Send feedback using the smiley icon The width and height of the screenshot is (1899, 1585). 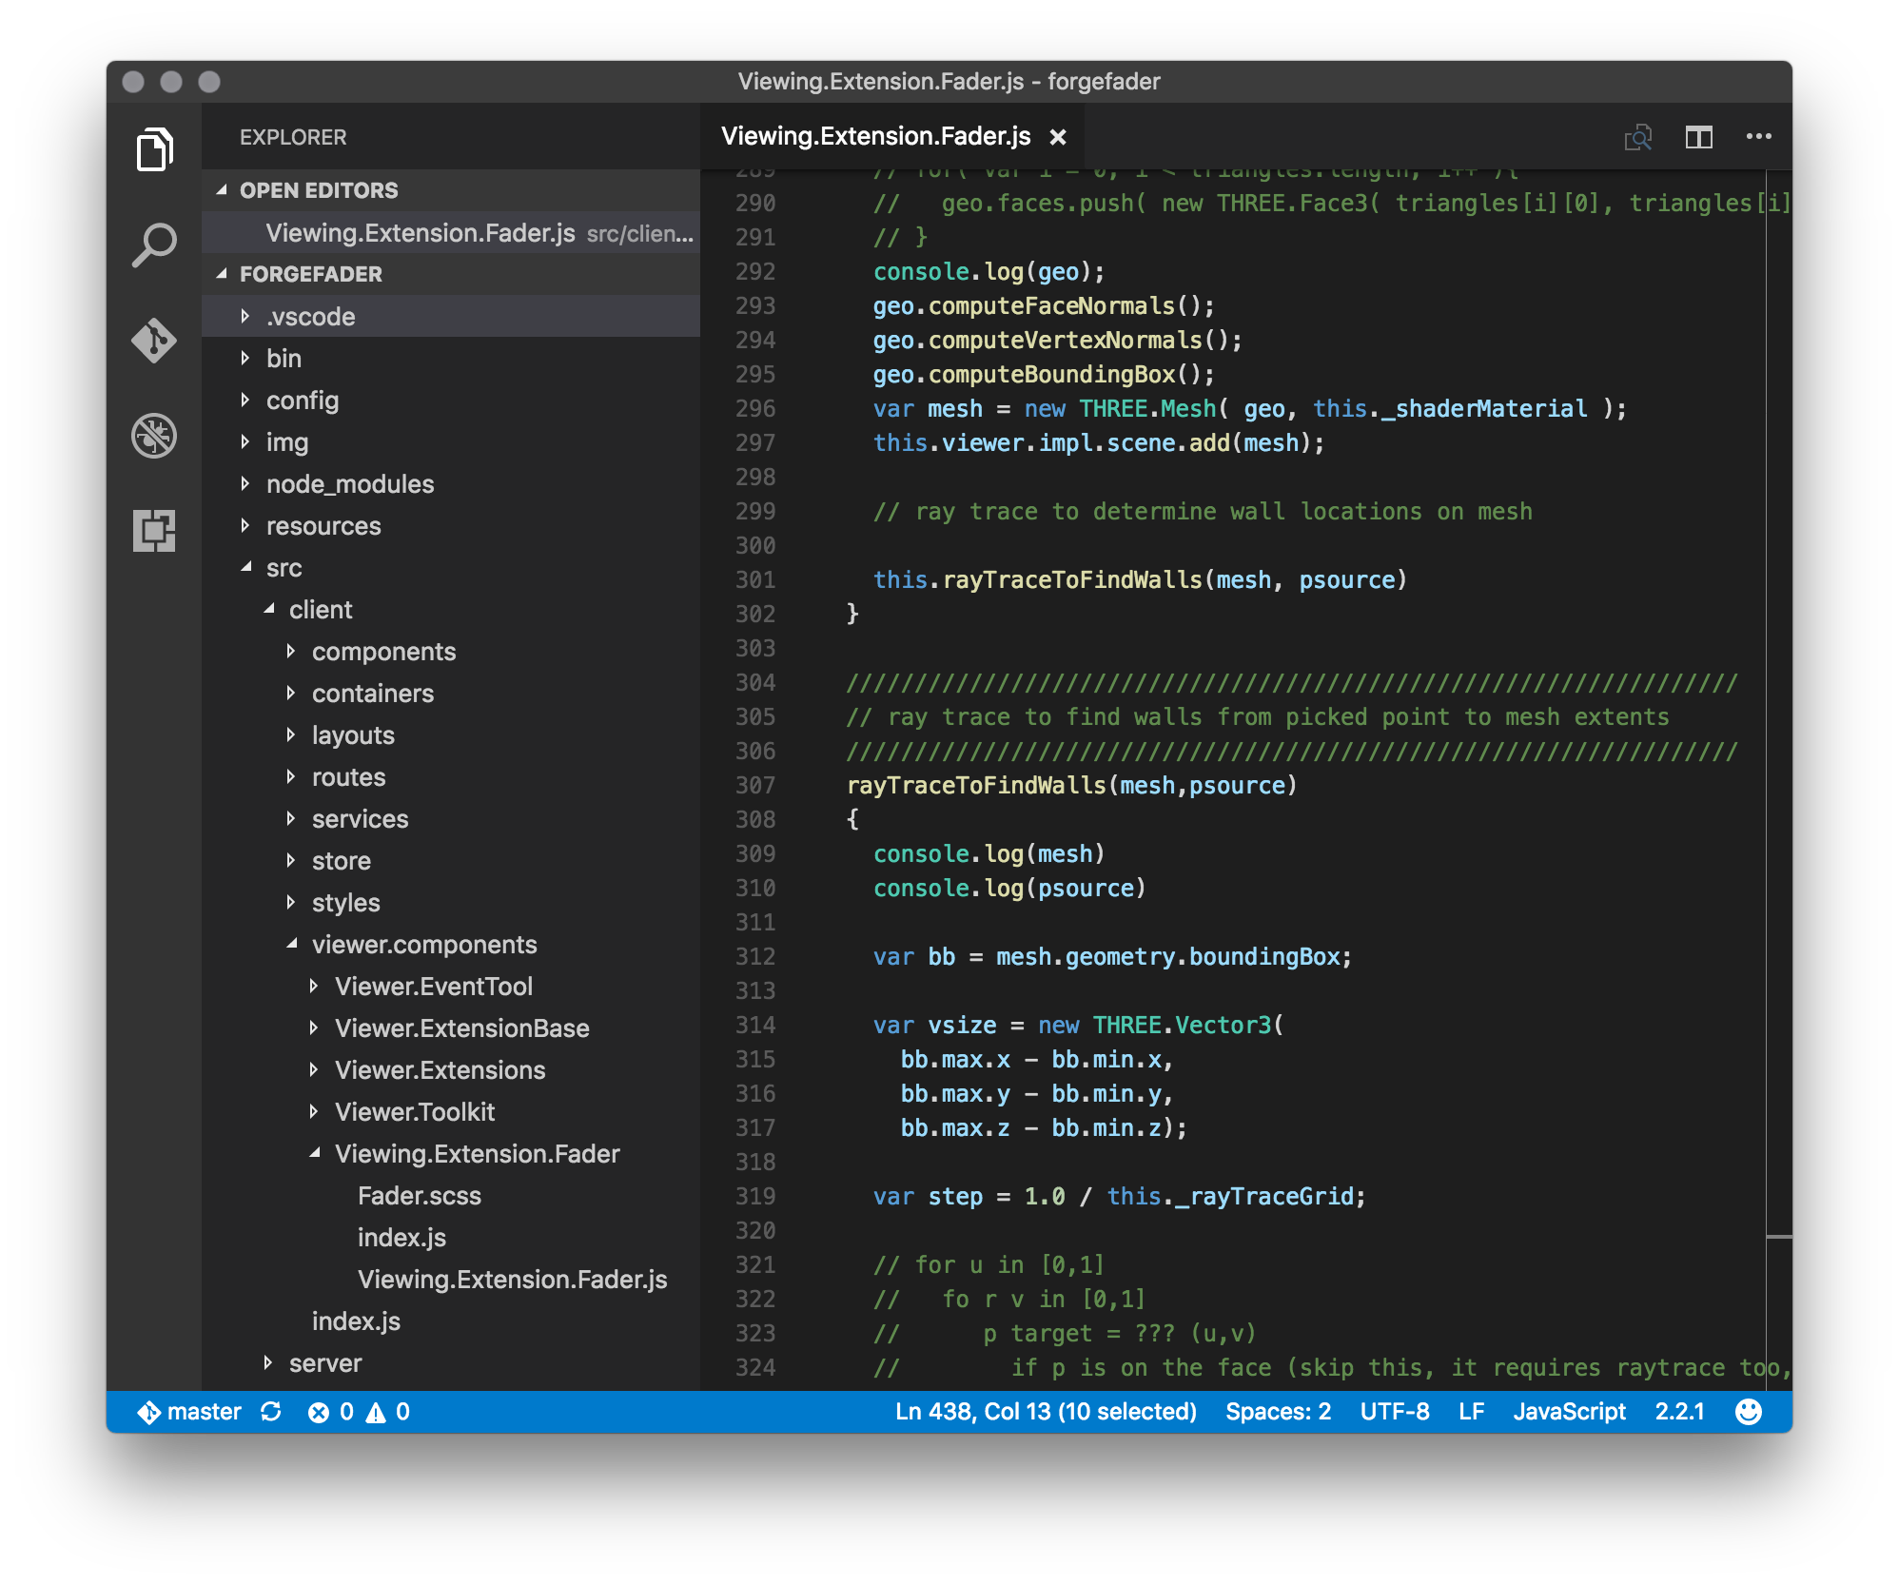[1752, 1411]
